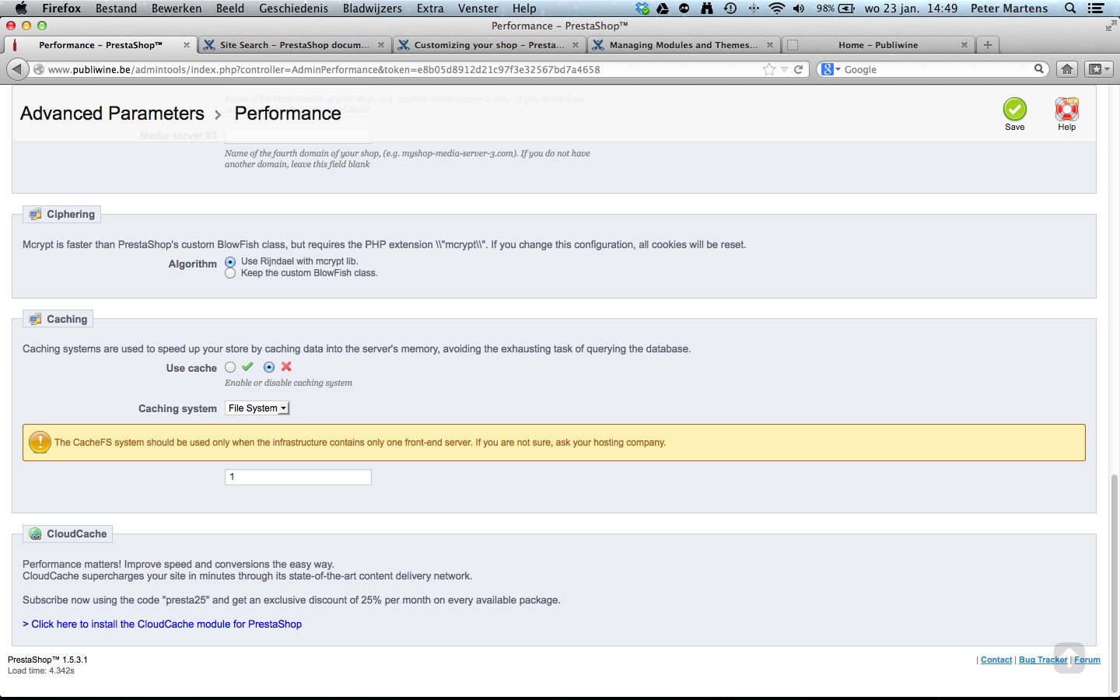The image size is (1120, 700).
Task: Click the green Save checkmark icon
Action: (x=1014, y=109)
